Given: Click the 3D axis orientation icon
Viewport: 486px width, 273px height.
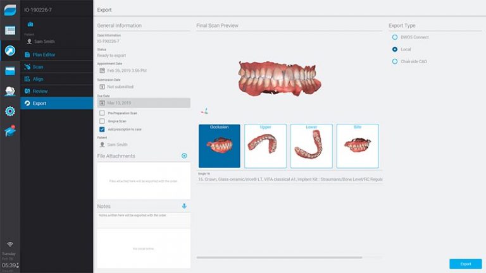Looking at the screenshot, I should pyautogui.click(x=203, y=112).
